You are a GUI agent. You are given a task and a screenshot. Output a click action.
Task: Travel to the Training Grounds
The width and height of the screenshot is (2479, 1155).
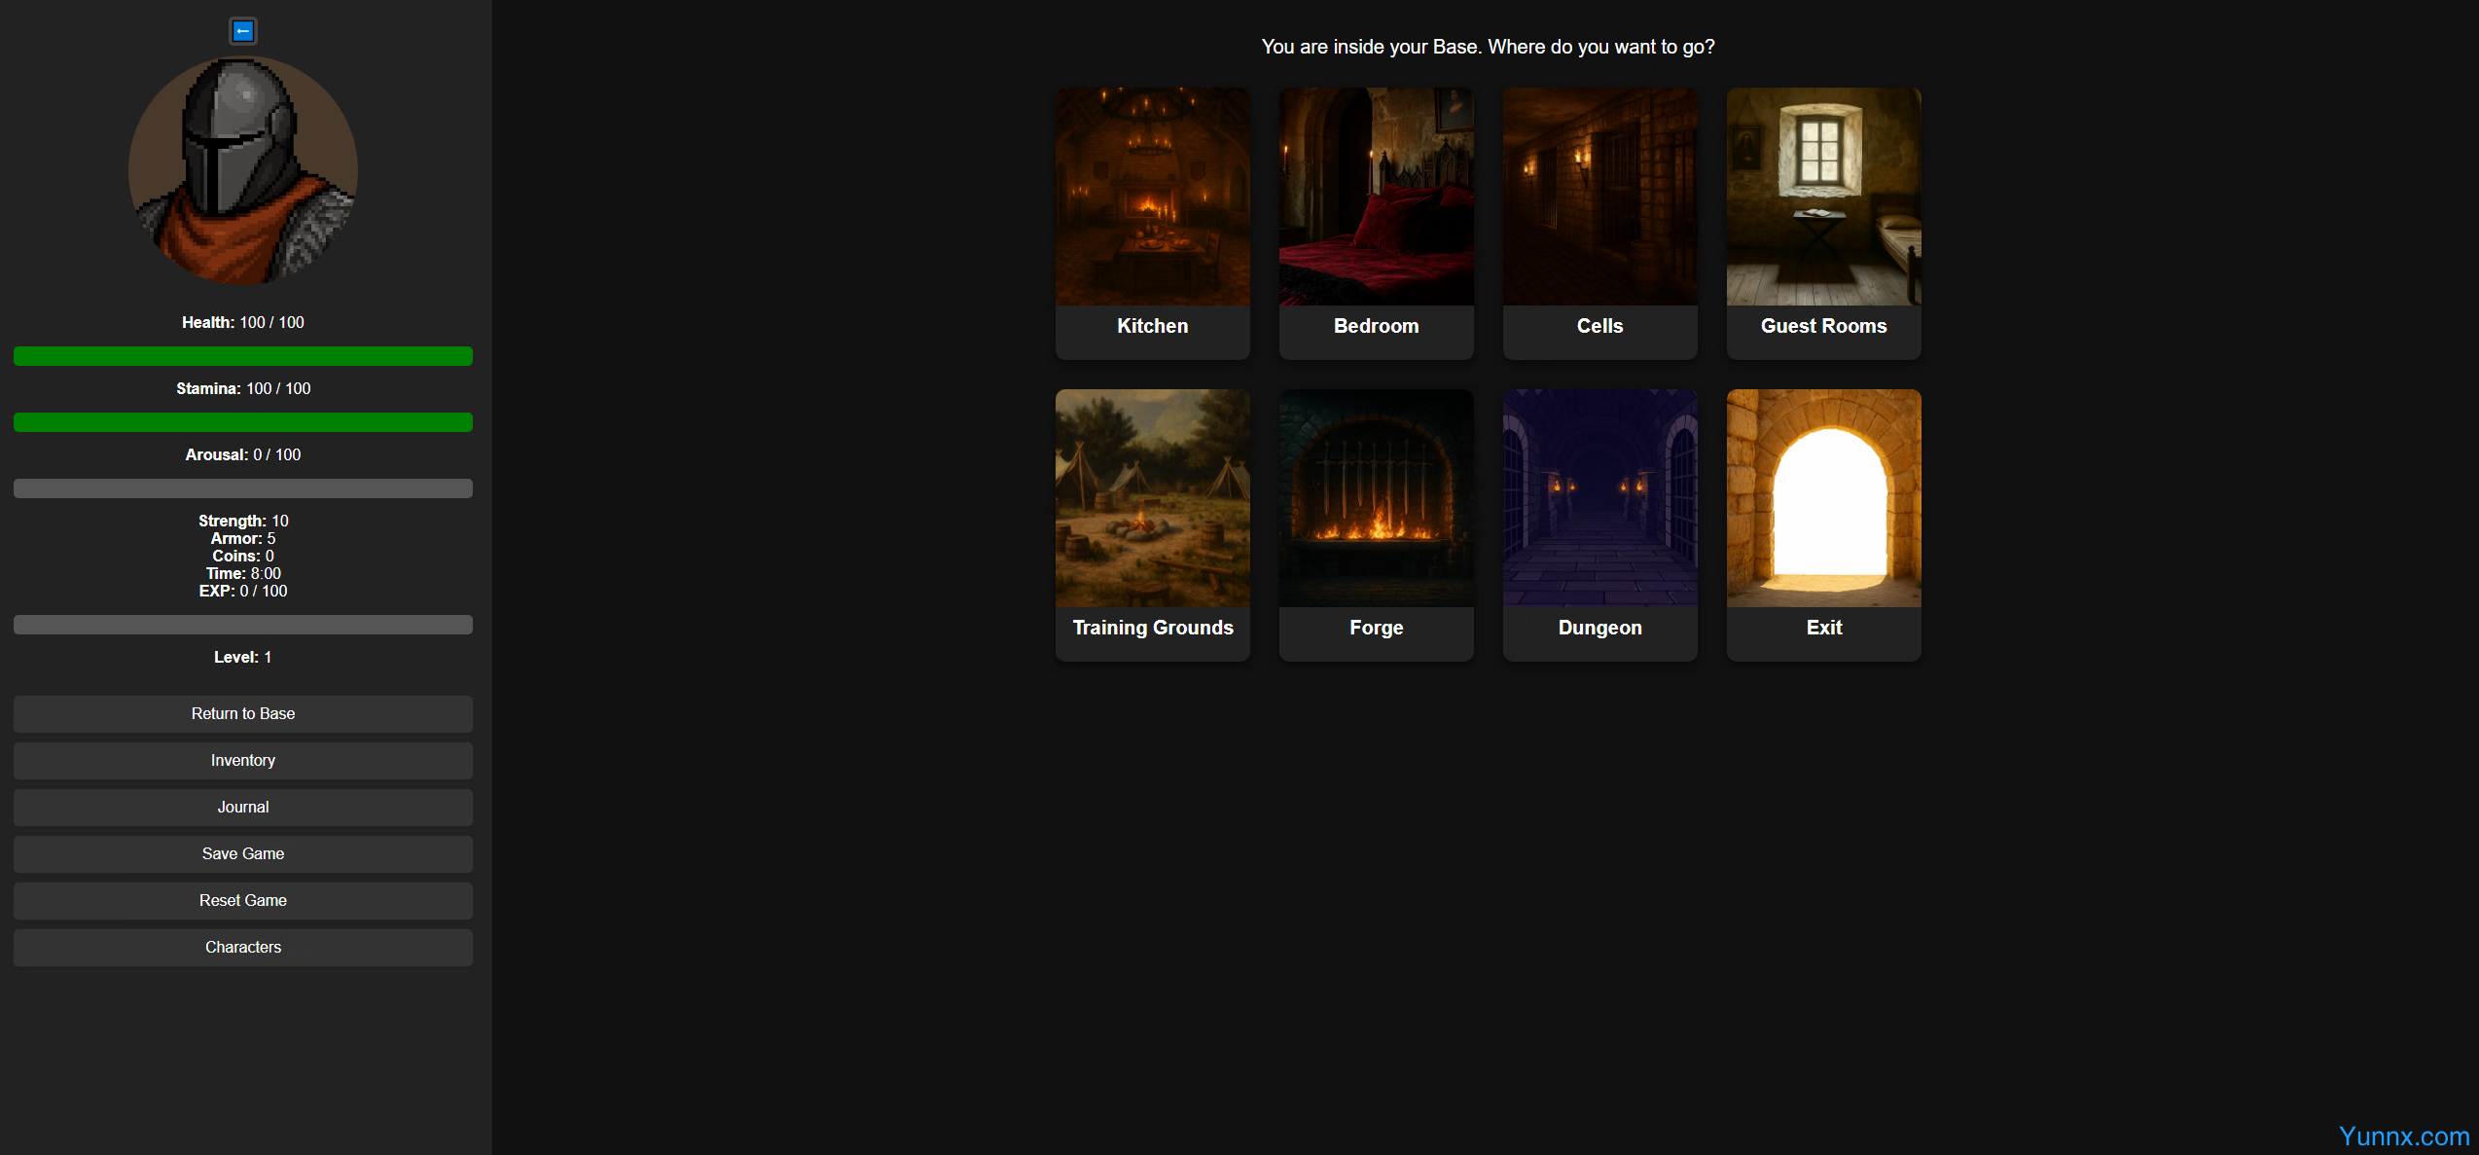[1152, 524]
